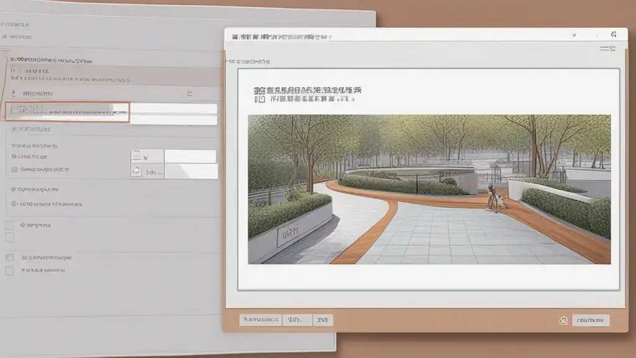636x358 pixels.
Task: Click the white field right of the orange-outlined box
Action: coord(174,108)
